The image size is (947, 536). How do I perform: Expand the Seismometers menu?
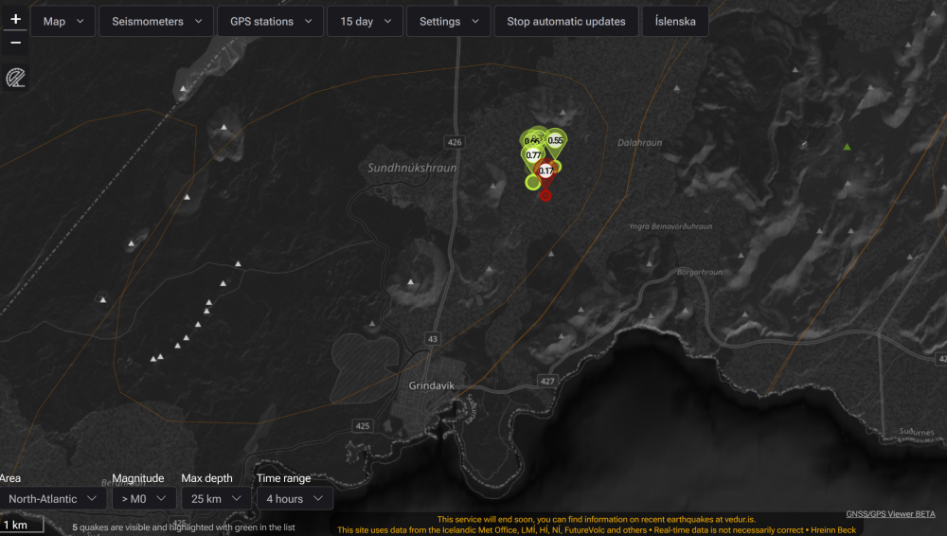[156, 21]
